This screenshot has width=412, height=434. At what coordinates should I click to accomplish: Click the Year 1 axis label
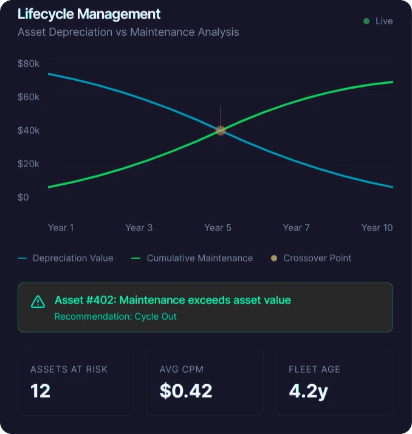click(x=61, y=228)
